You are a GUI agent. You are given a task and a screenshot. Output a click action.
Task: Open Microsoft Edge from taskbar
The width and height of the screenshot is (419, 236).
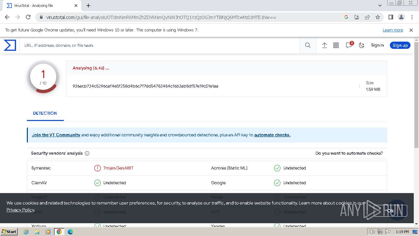(70, 232)
